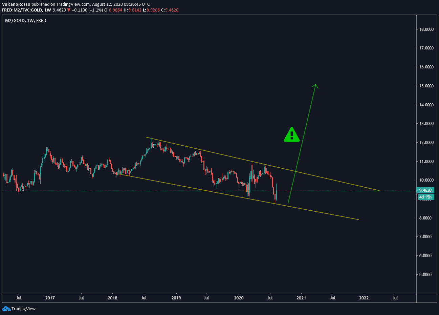
Task: Click the open value O:8.9864
Action: pos(113,10)
